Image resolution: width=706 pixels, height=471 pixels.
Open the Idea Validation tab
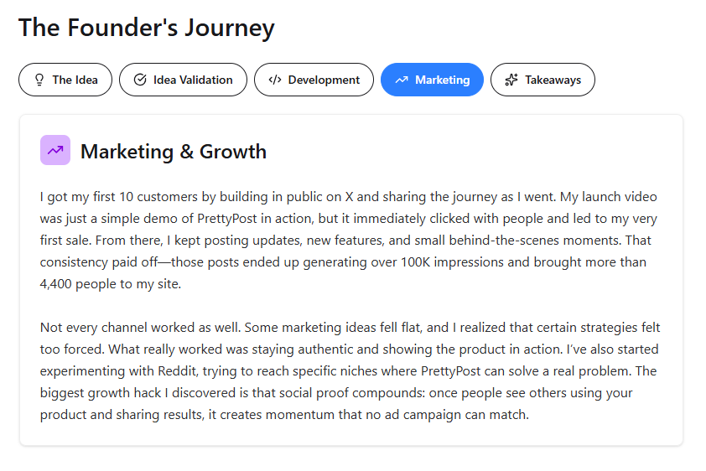183,80
